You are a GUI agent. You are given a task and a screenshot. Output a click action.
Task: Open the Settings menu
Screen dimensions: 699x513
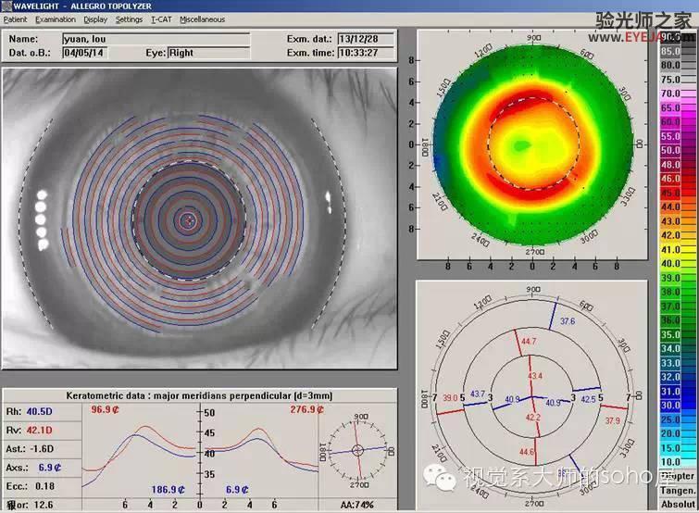pyautogui.click(x=129, y=19)
